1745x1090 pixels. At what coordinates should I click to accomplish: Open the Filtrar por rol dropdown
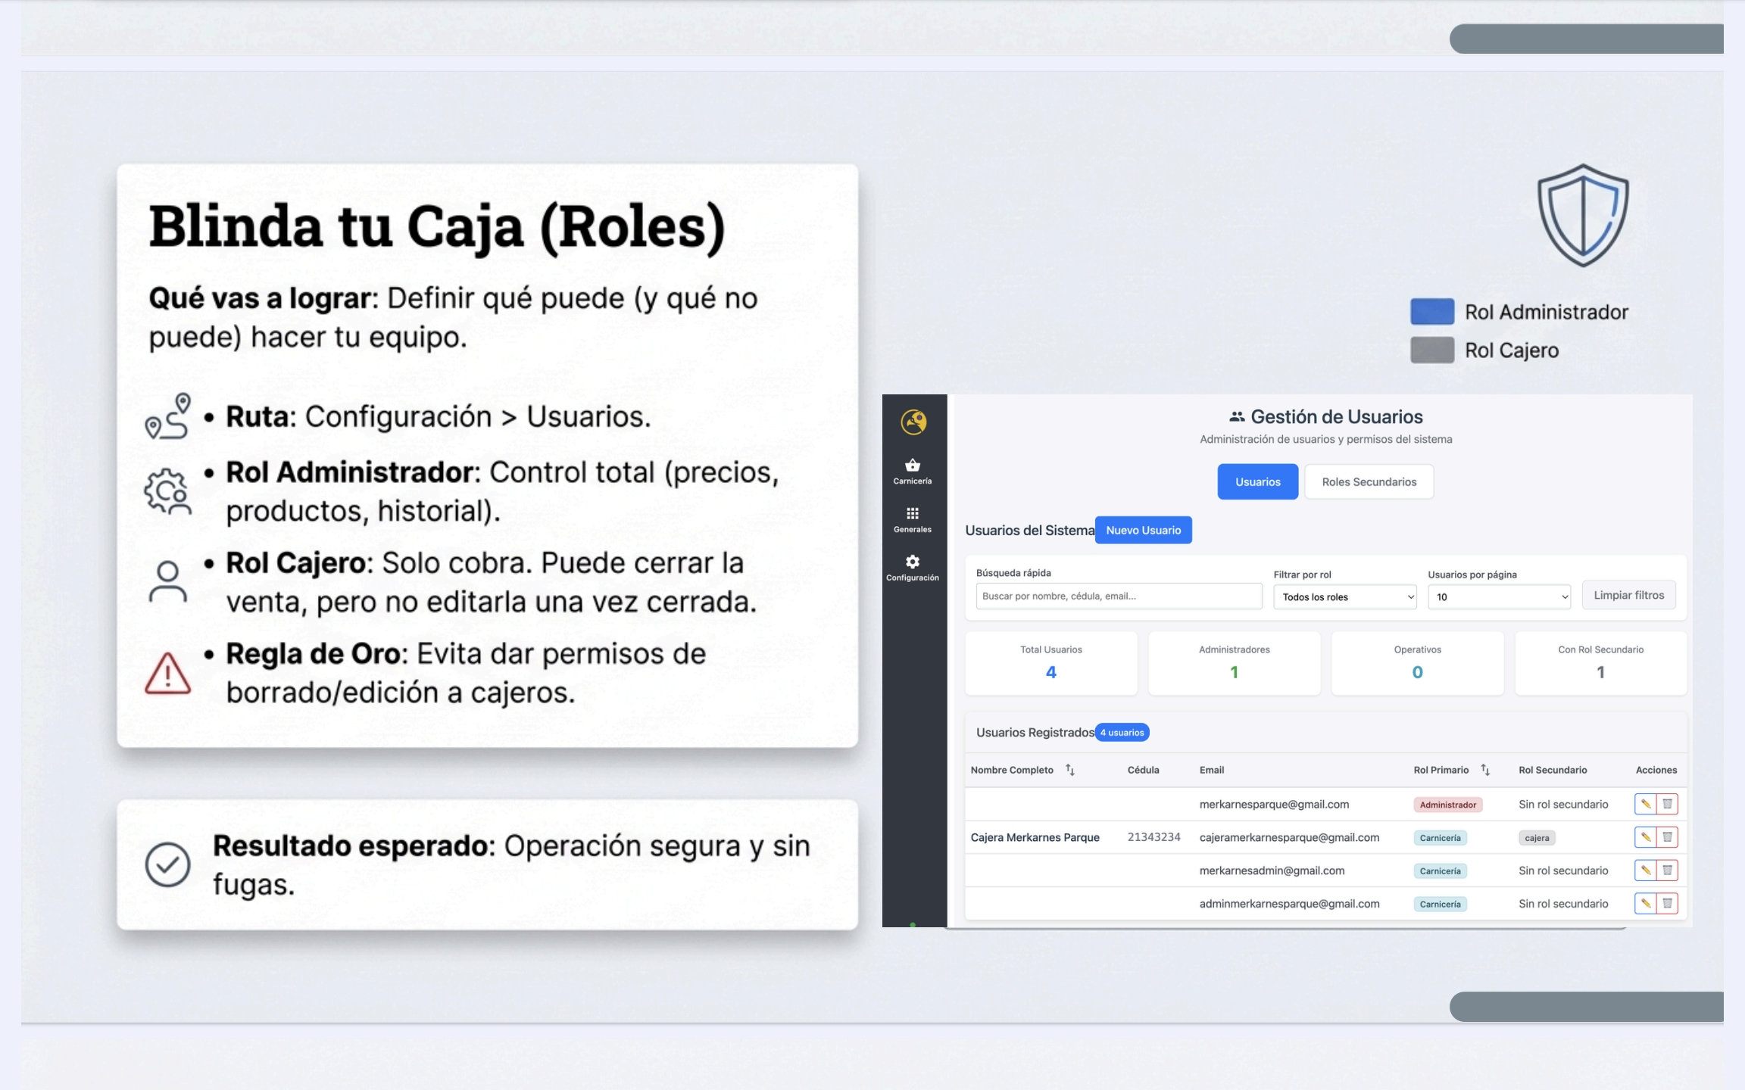click(1344, 596)
